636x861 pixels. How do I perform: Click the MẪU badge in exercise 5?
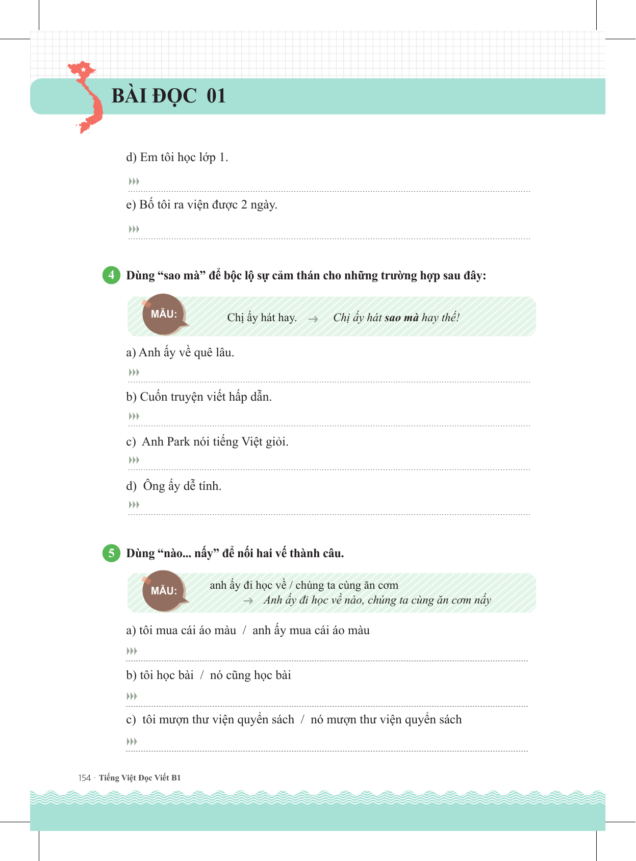pos(164,591)
